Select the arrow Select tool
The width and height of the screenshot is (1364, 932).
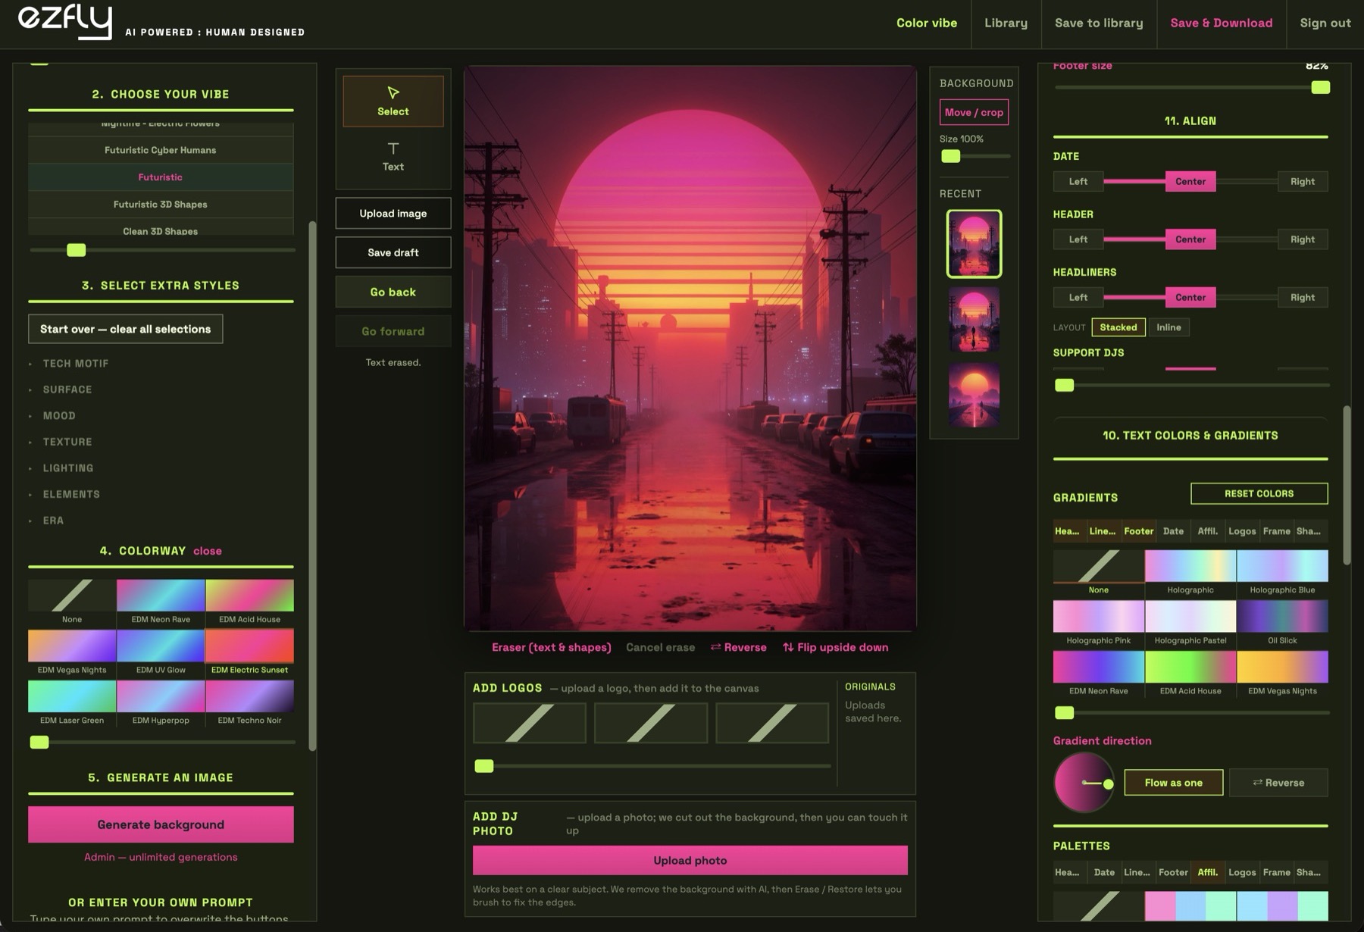(393, 101)
